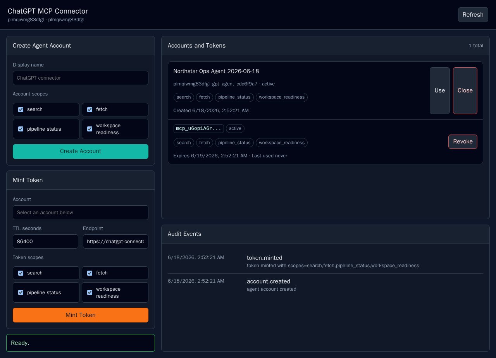Toggle workspace readiness under Account scopes

click(x=90, y=129)
